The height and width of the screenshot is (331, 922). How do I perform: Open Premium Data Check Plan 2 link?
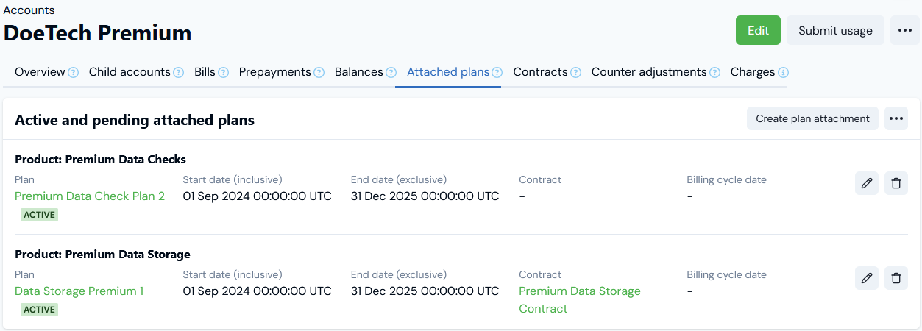[x=90, y=196]
